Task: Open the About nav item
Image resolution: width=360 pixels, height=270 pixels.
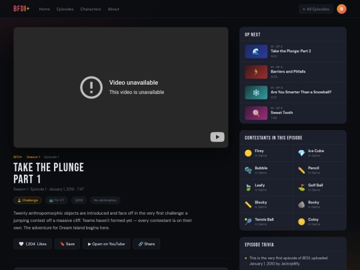Action: (x=113, y=9)
